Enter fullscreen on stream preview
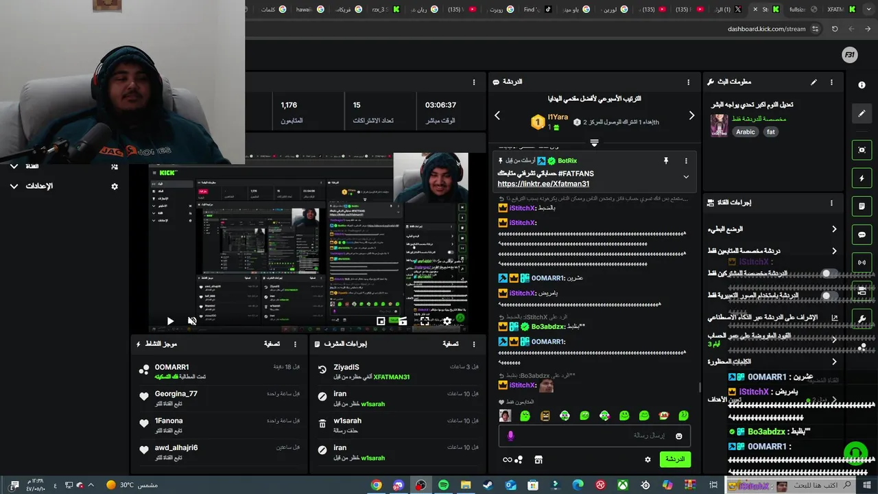The width and height of the screenshot is (878, 494). click(x=425, y=320)
